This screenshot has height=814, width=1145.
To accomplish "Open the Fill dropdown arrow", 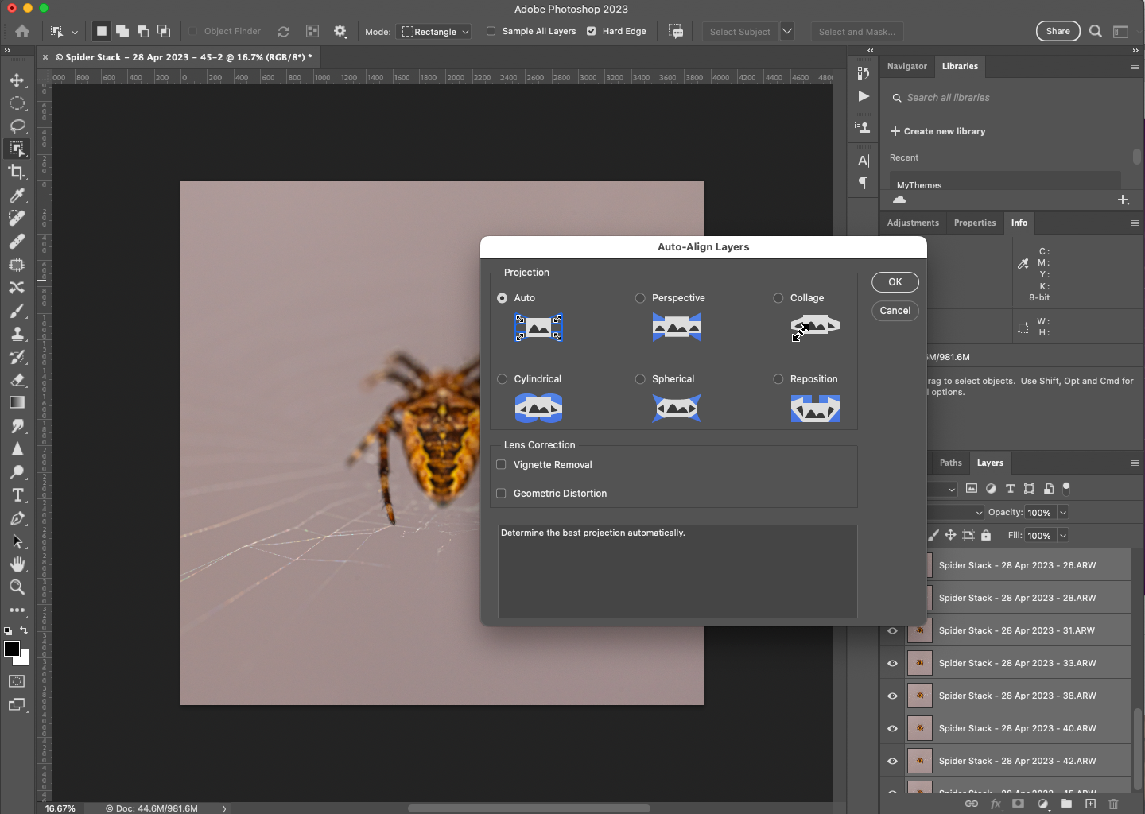I will click(1063, 536).
